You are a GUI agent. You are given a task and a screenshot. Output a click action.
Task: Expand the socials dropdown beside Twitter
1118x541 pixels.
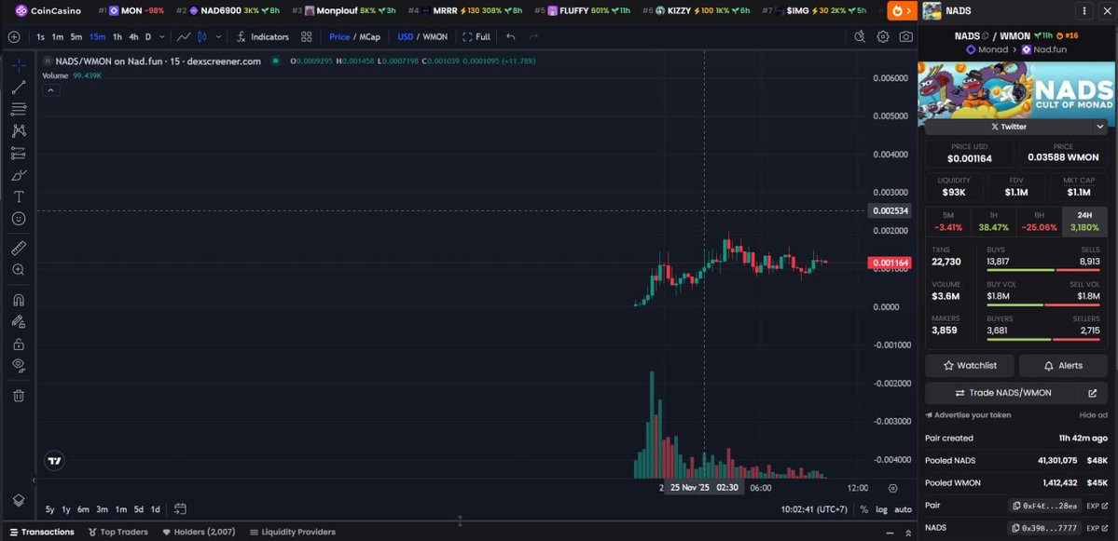pyautogui.click(x=1099, y=127)
